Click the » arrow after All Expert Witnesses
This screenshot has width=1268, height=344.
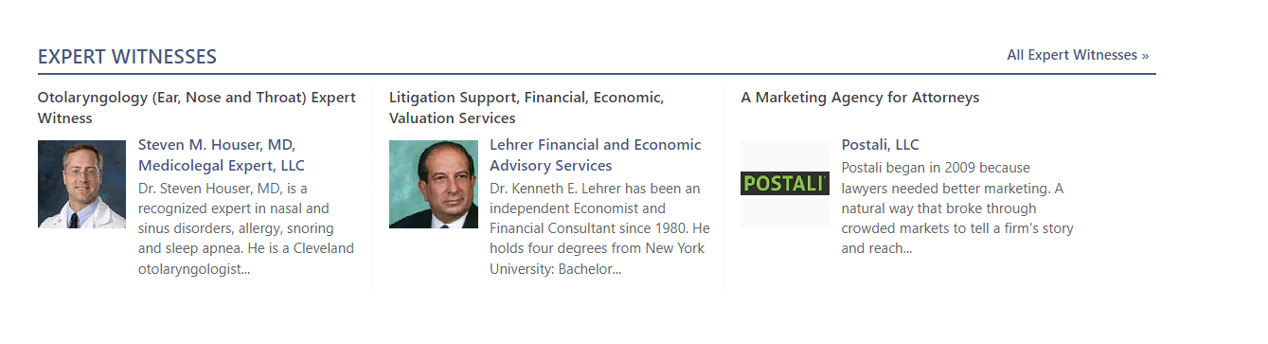[1145, 56]
